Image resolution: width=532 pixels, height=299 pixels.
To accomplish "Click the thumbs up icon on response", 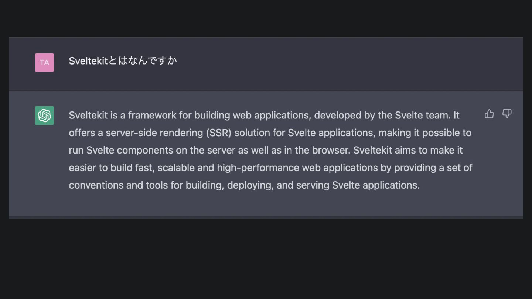I will click(x=489, y=114).
